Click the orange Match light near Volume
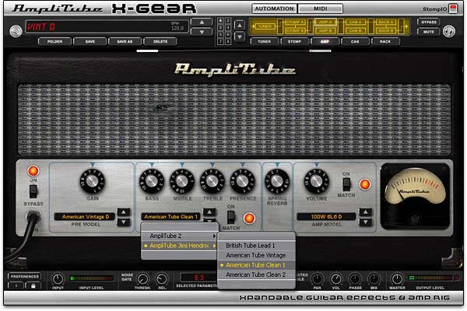The image size is (467, 311). click(x=365, y=184)
